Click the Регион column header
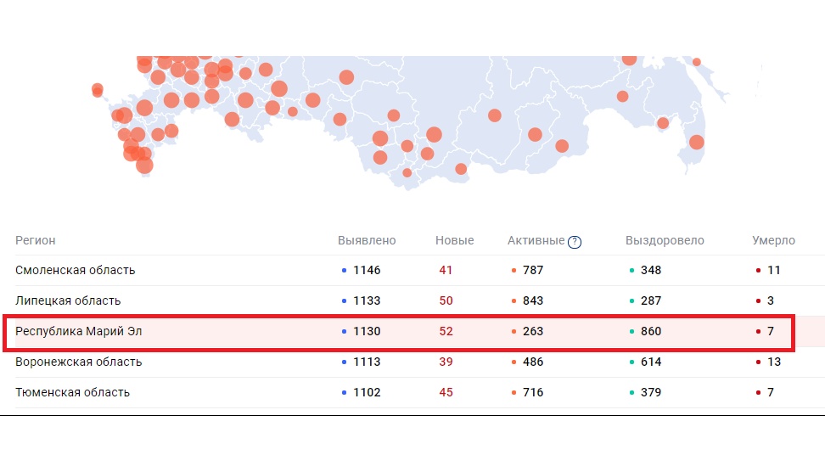This screenshot has width=825, height=466. pos(36,240)
